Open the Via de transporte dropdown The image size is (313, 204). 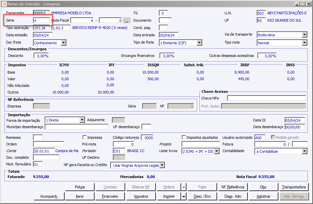pyautogui.click(x=304, y=35)
